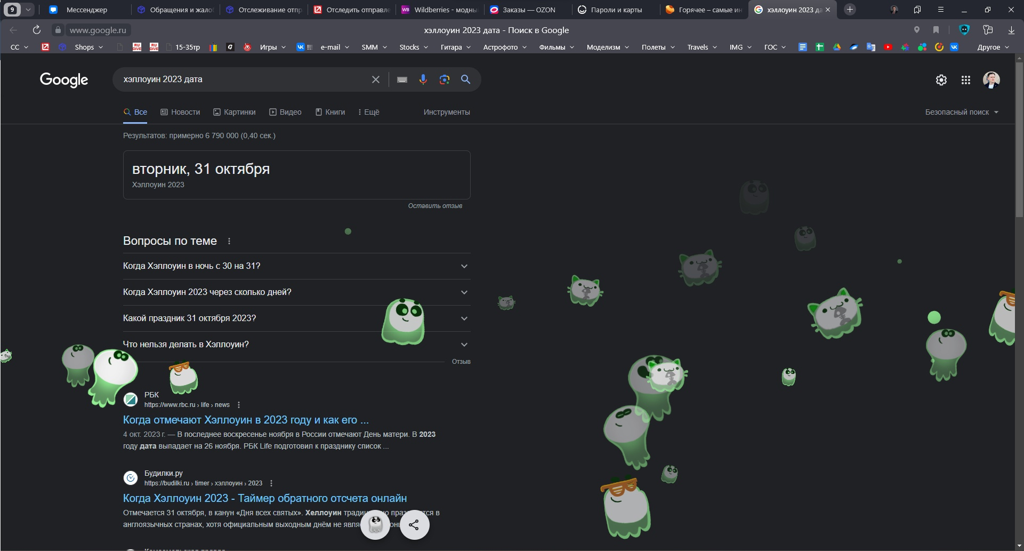Screen dimensions: 1024x551
Task: Open the Другое bookmarks dropdown
Action: point(993,47)
